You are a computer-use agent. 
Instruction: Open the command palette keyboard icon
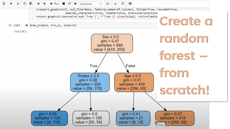[x=107, y=4]
